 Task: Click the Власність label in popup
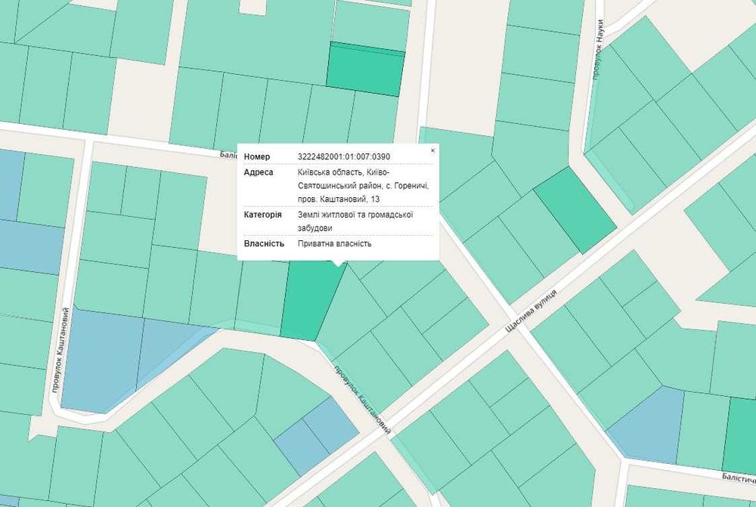264,244
